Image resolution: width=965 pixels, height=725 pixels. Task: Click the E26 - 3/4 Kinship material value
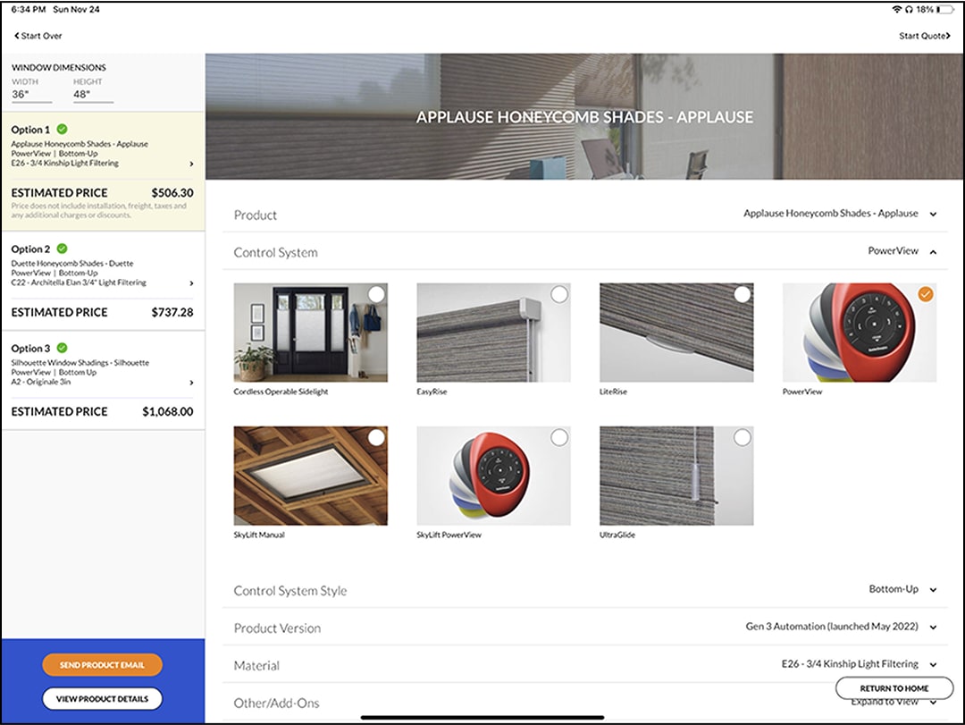point(850,664)
